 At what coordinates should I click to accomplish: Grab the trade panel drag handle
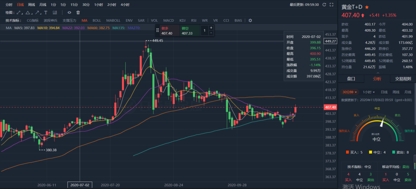pyautogui.click(x=157, y=30)
